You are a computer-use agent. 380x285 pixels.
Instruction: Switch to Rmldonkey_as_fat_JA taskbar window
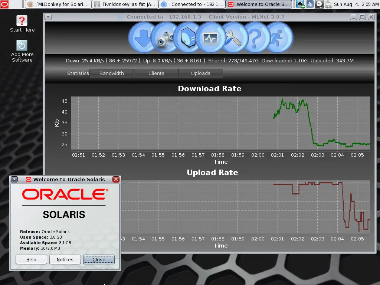[x=125, y=4]
